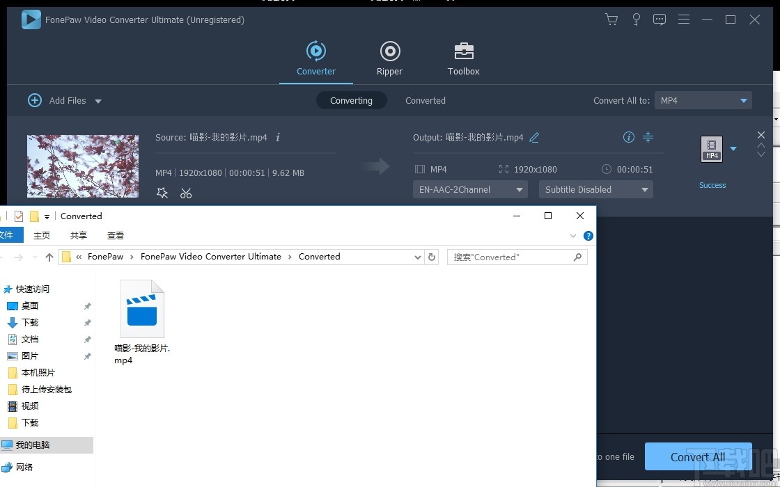Viewport: 780px width, 487px height.
Task: Open the Subtitle Disabled dropdown
Action: [x=595, y=189]
